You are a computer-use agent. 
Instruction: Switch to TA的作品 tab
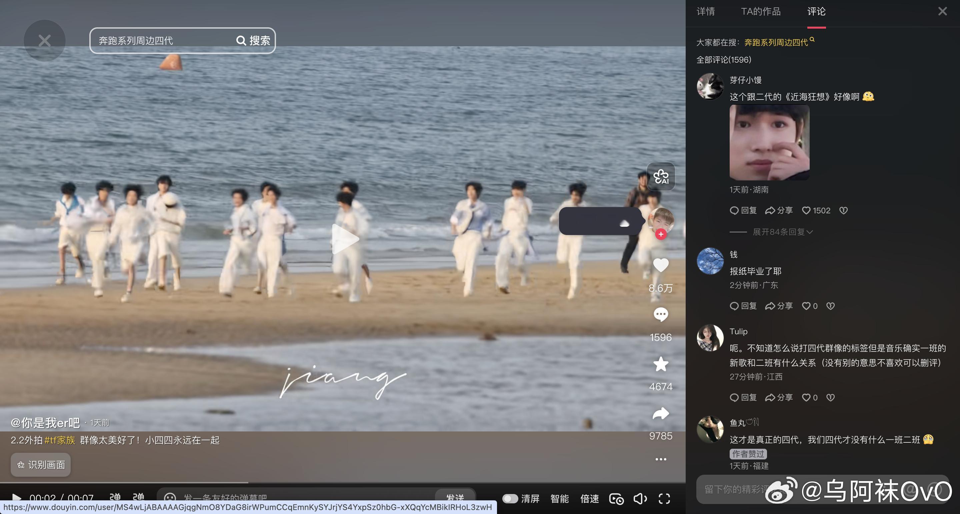(x=760, y=12)
